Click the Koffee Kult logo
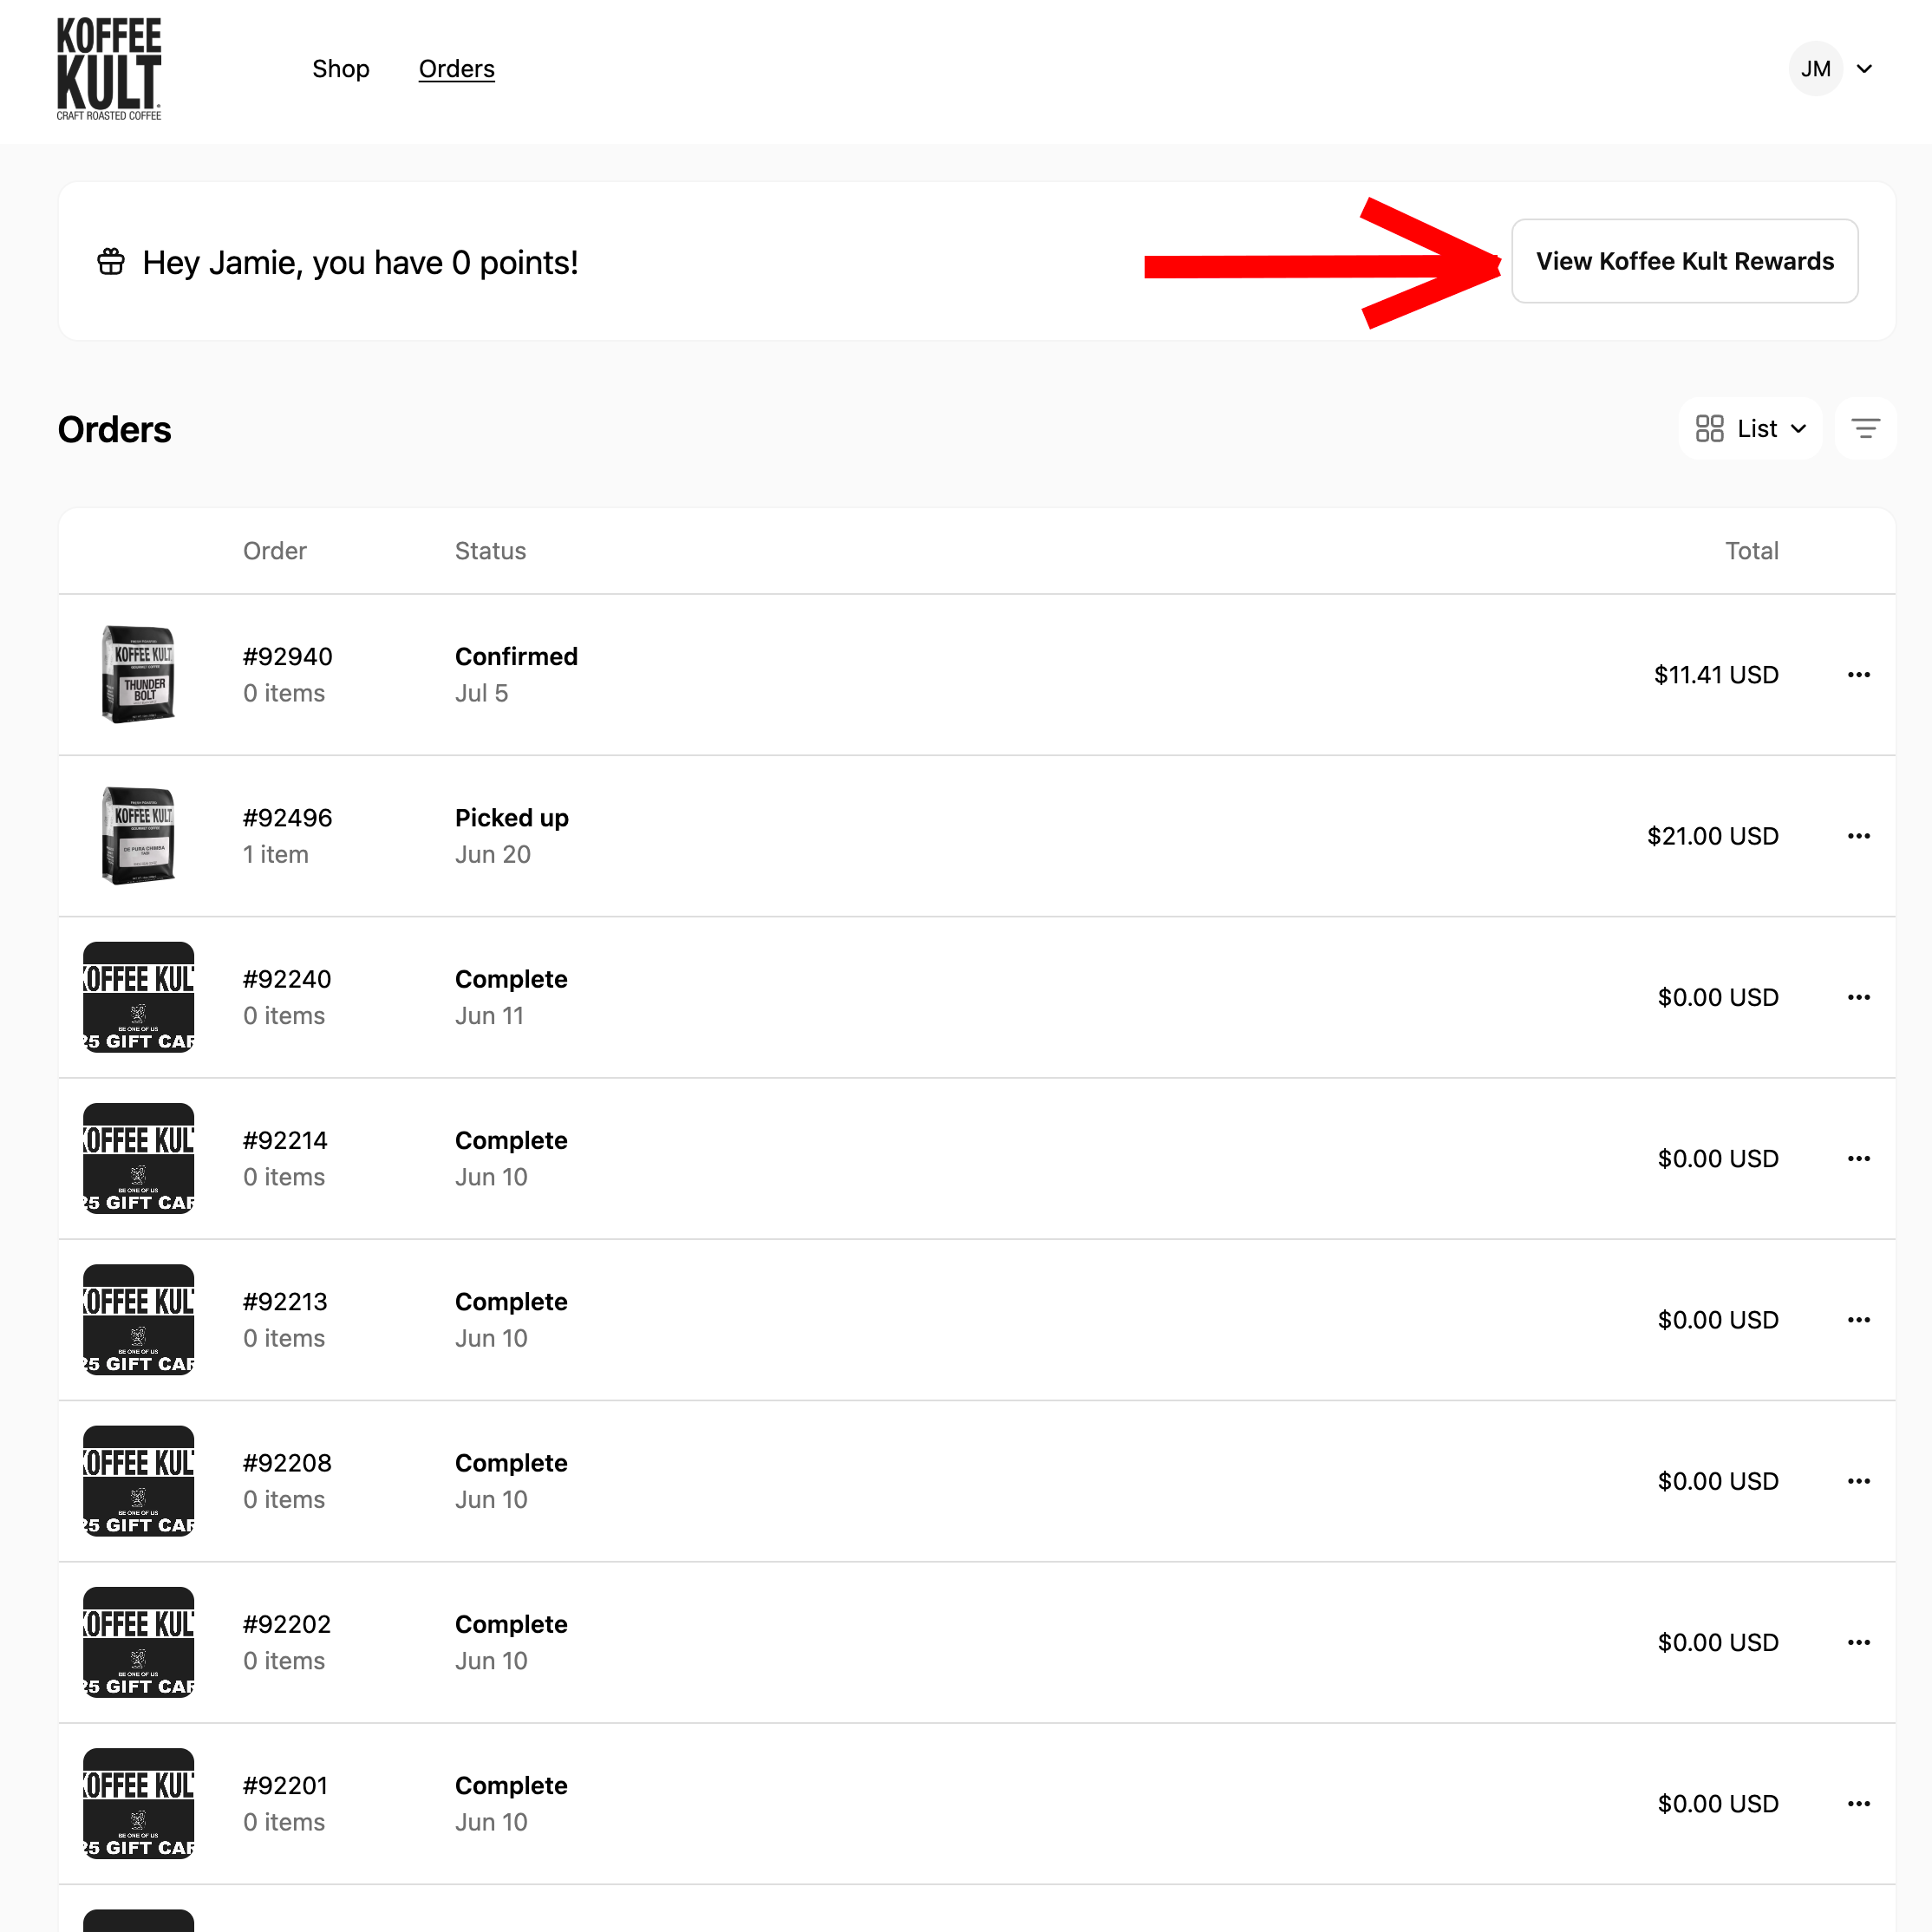The width and height of the screenshot is (1932, 1932). 109,69
